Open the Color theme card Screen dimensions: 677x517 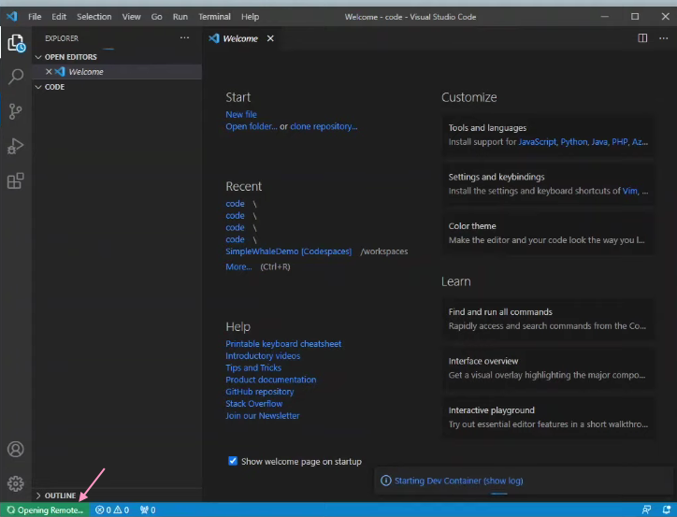point(547,233)
